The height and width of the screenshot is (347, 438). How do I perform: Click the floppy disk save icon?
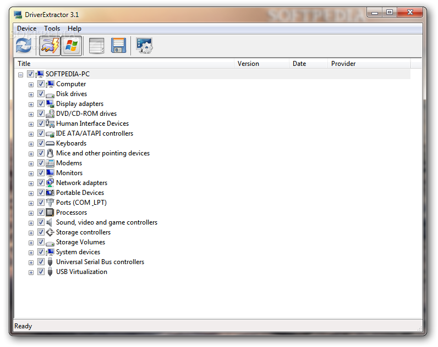[118, 46]
